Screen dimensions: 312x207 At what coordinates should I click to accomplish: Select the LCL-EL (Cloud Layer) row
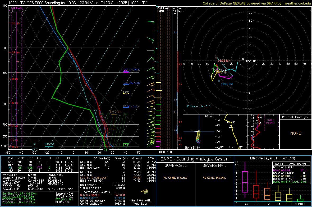click(118, 178)
